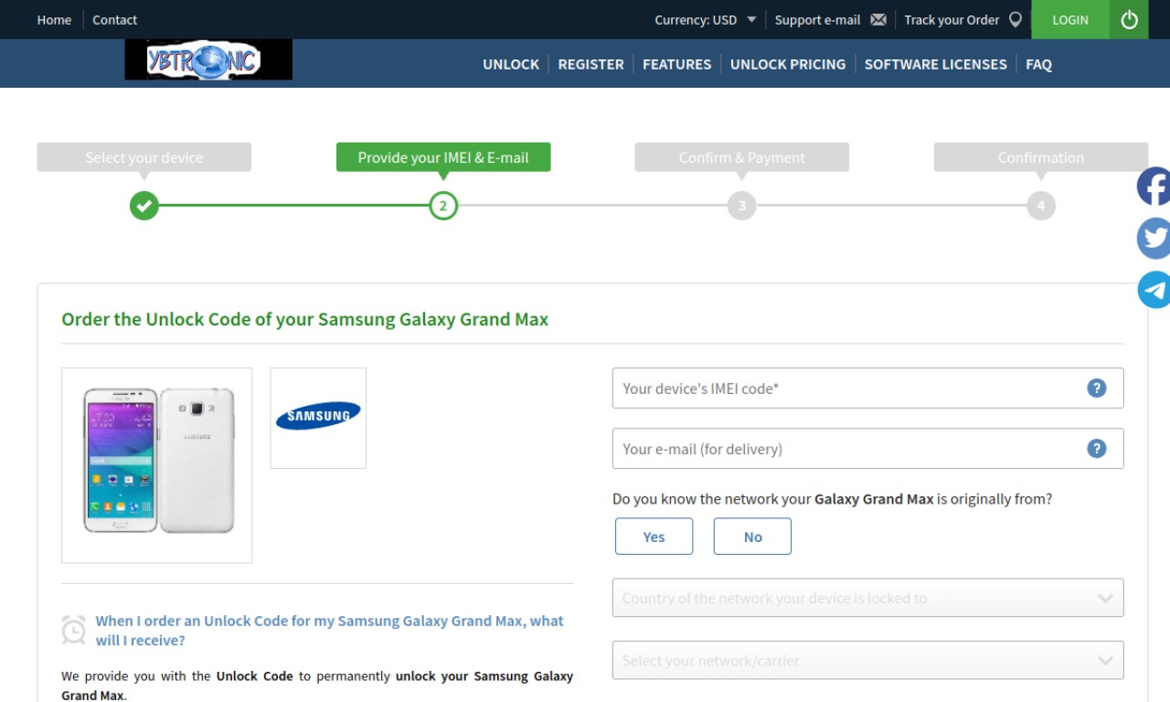Focus the e-mail for delivery input field
Screen dimensions: 1170x702
868,449
